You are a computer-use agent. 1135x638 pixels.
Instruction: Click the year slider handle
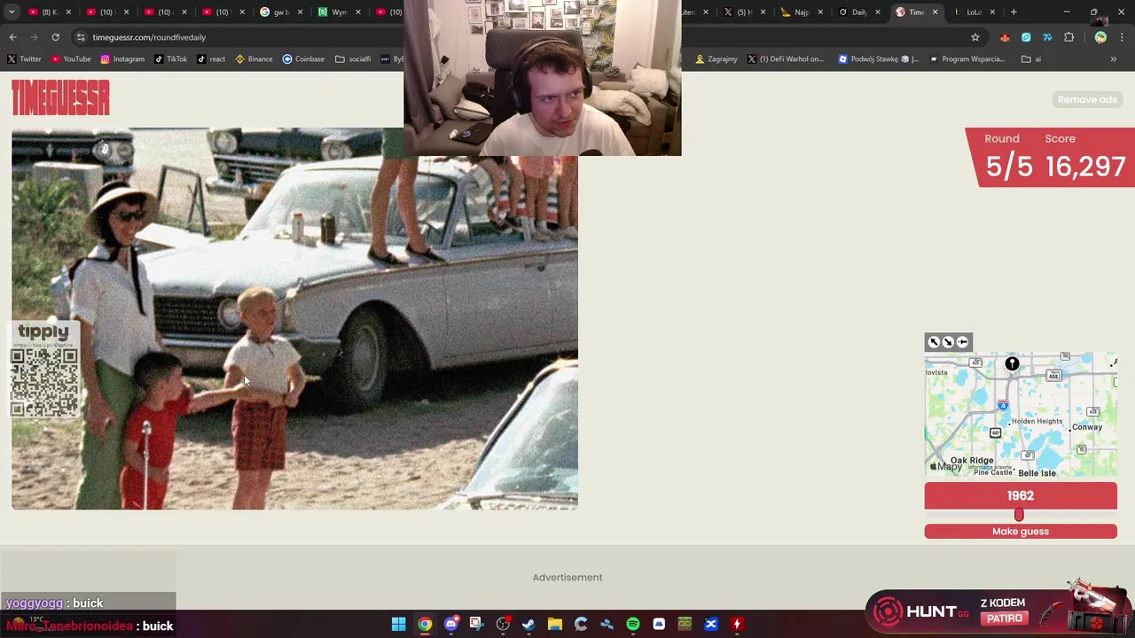coord(1019,515)
